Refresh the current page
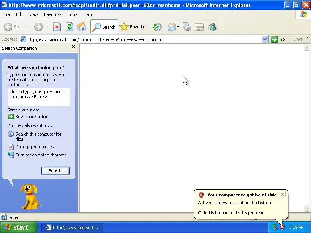Screen dimensions: 311x233 coord(69,27)
